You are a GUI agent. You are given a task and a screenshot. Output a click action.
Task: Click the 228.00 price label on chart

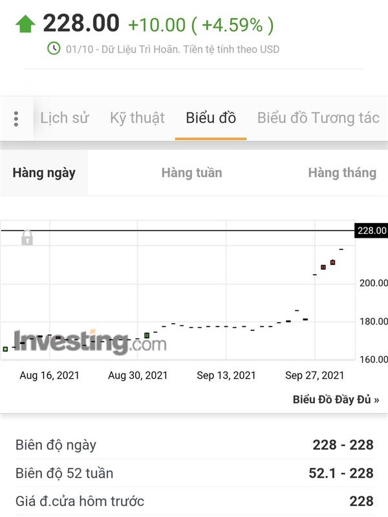[x=371, y=231]
